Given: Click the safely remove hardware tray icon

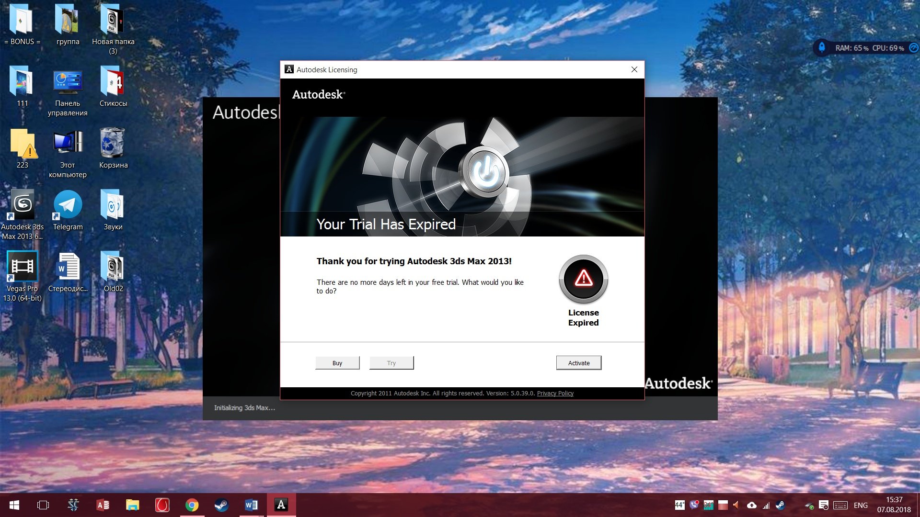Looking at the screenshot, I should pos(809,506).
